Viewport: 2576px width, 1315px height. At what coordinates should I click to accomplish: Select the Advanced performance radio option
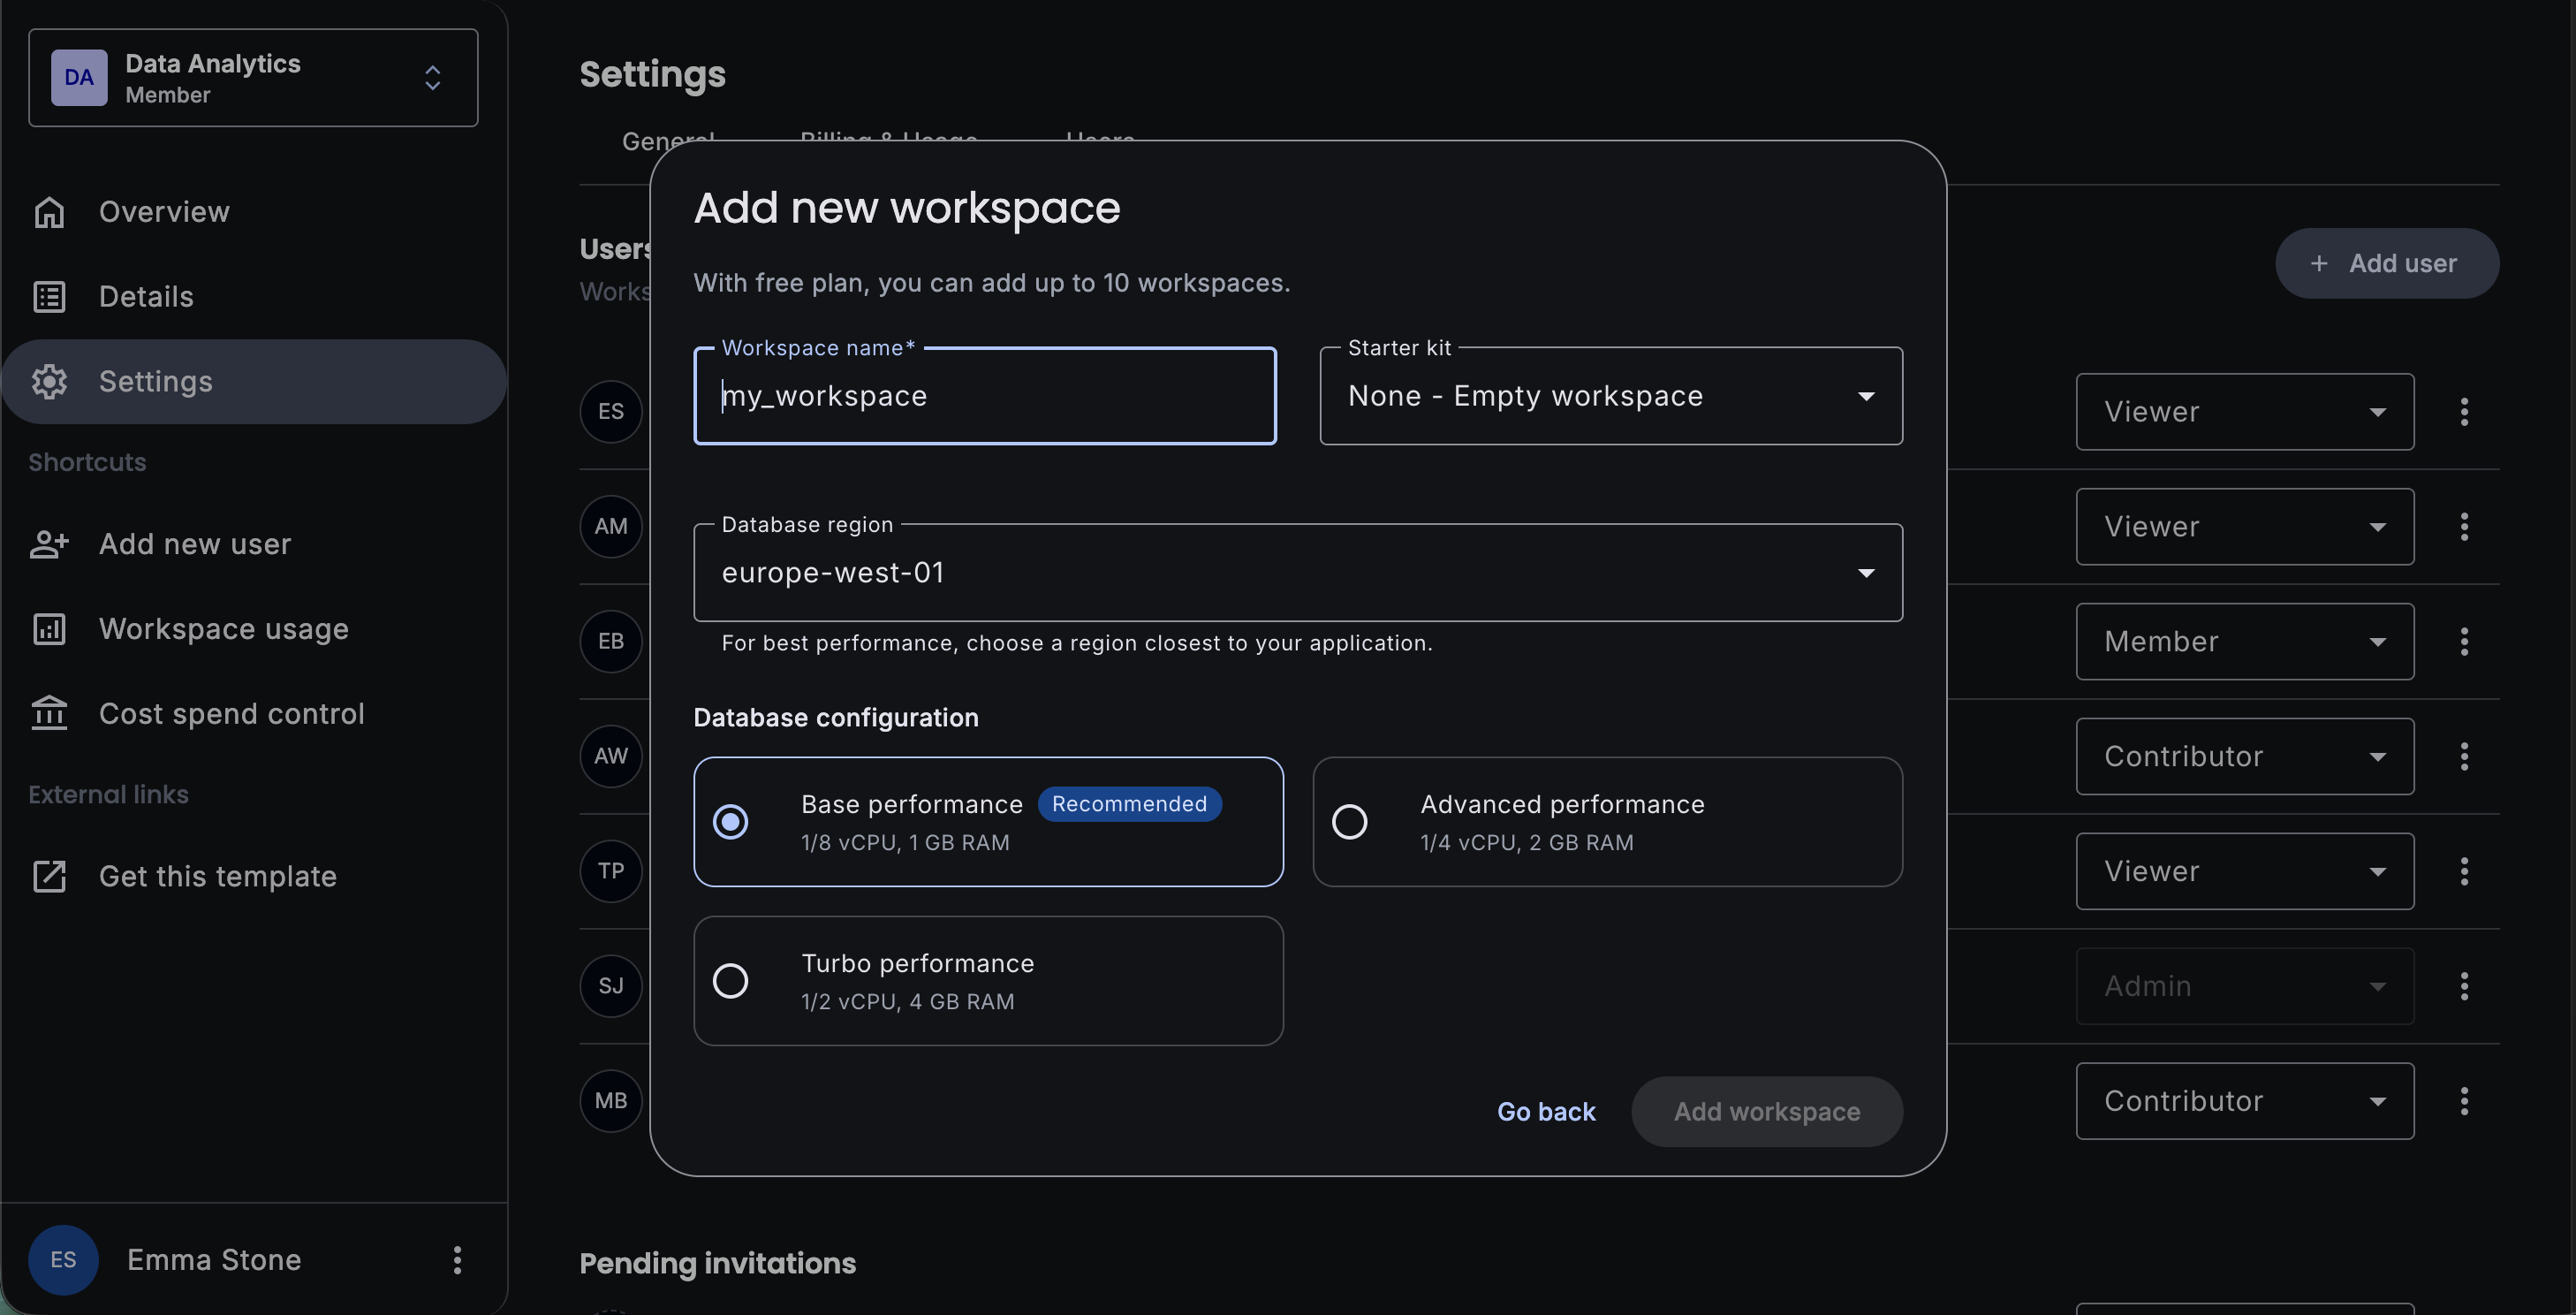click(1349, 822)
